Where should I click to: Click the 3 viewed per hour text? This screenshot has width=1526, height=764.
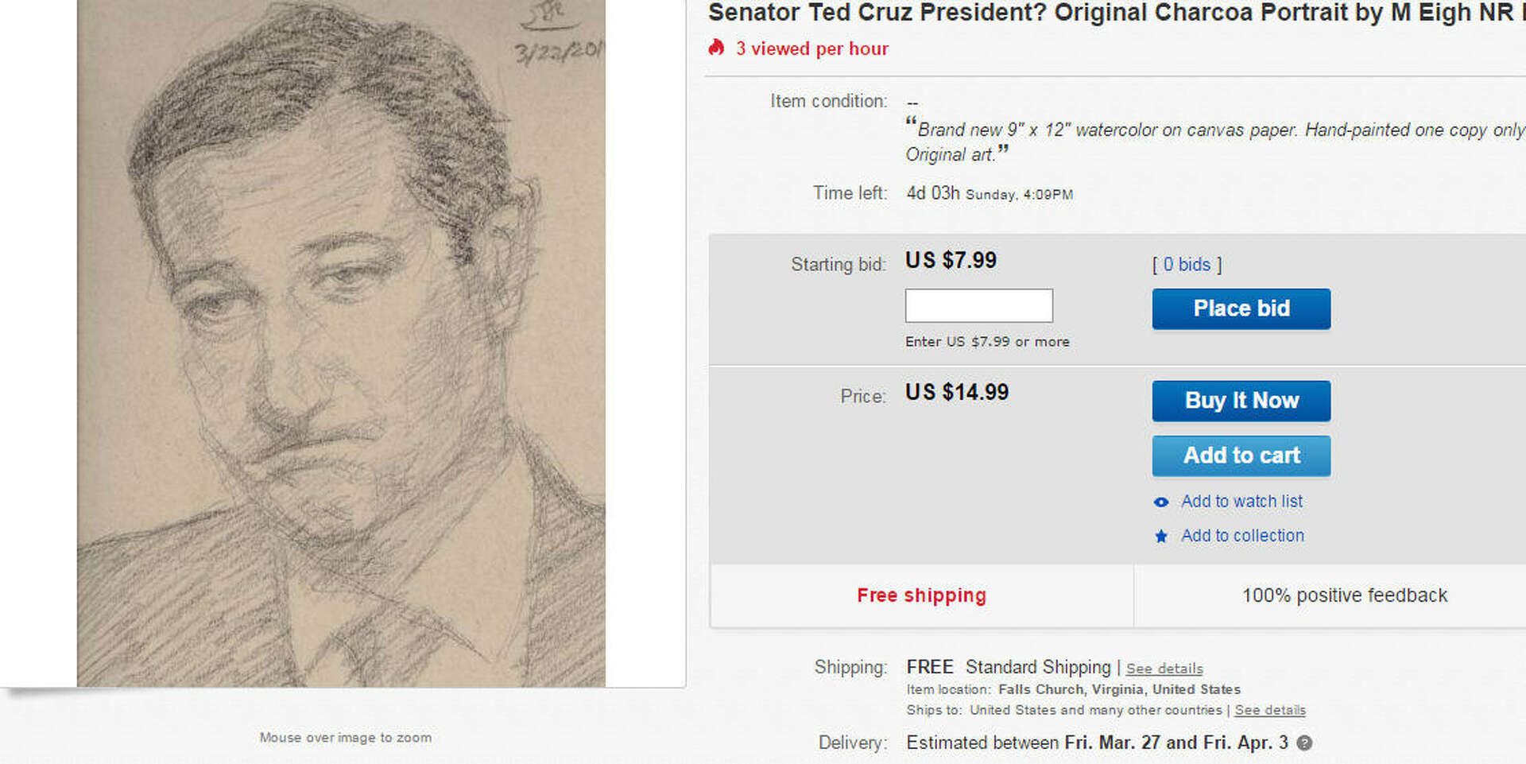(x=813, y=48)
